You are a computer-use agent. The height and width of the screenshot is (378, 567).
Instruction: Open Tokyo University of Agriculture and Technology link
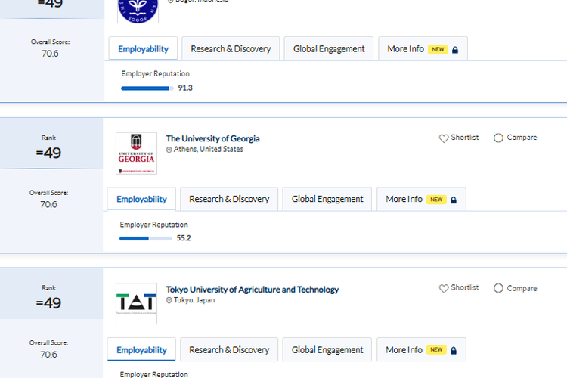[253, 289]
